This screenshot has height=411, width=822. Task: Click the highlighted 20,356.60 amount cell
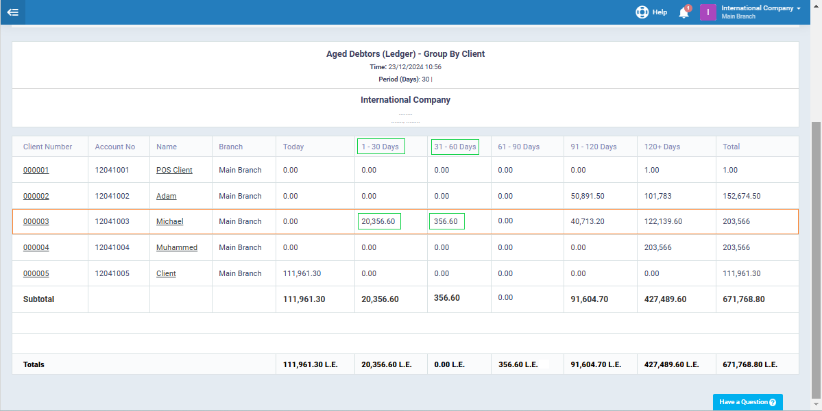378,221
